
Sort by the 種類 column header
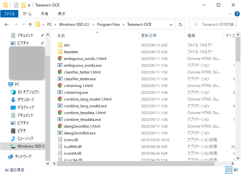(191, 35)
